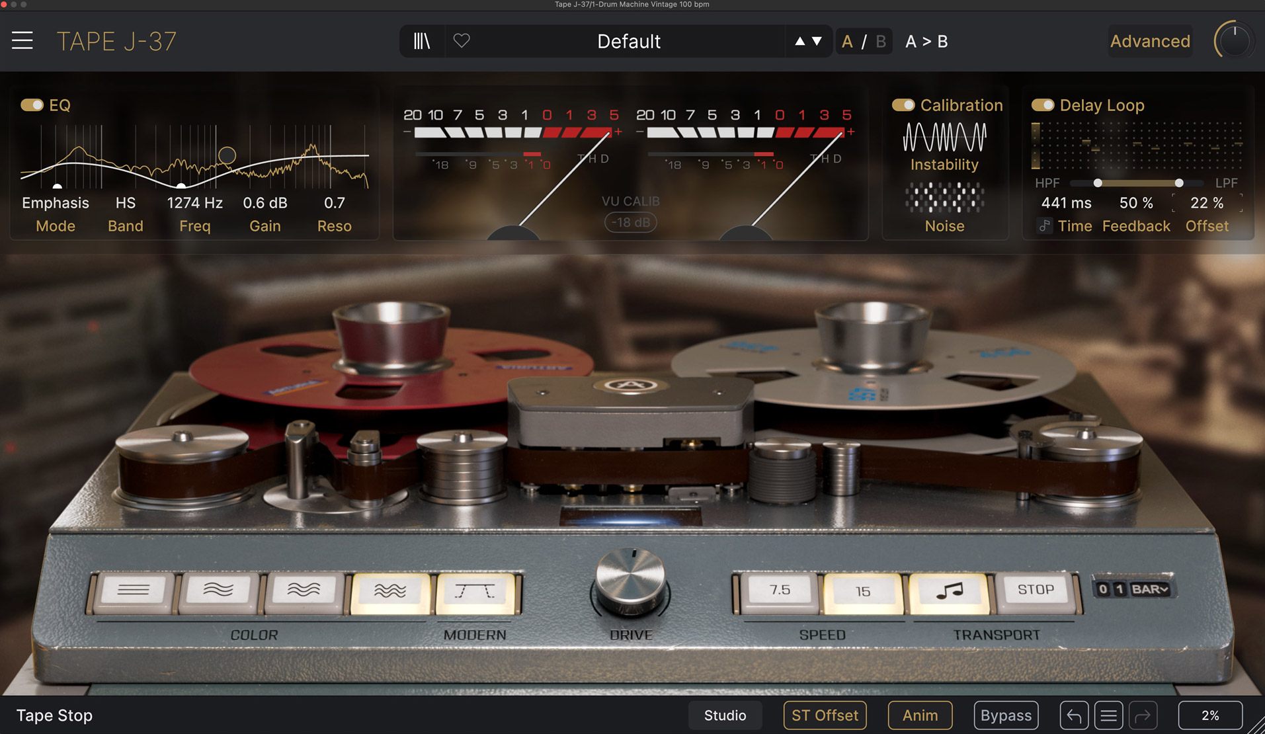The image size is (1265, 734).
Task: Click the undo arrow at bottom right
Action: coord(1074,715)
